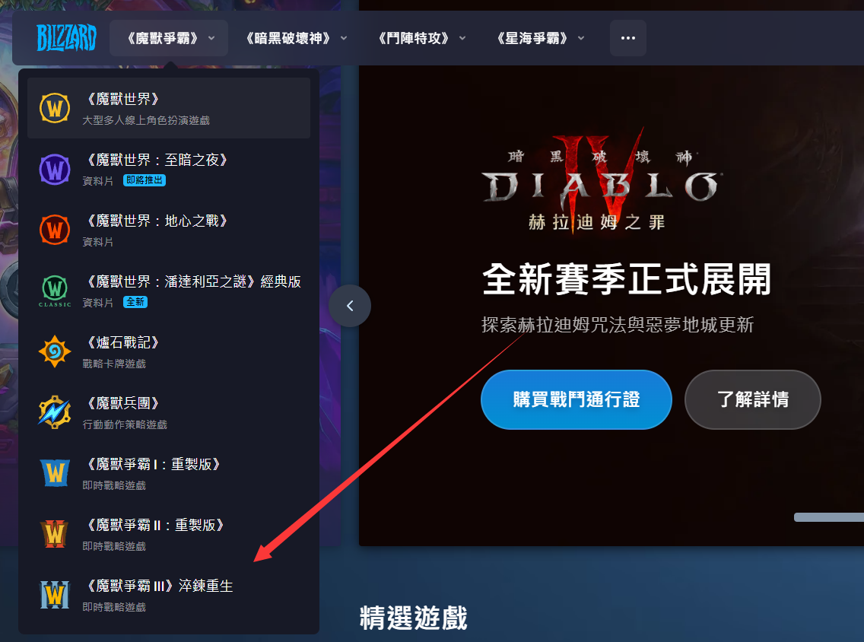Open the《星海爭霸》nav menu

point(539,38)
